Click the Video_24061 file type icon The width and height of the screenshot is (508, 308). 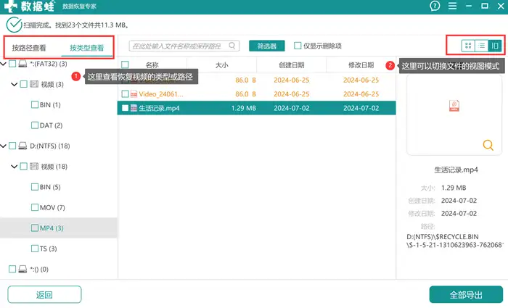point(134,94)
